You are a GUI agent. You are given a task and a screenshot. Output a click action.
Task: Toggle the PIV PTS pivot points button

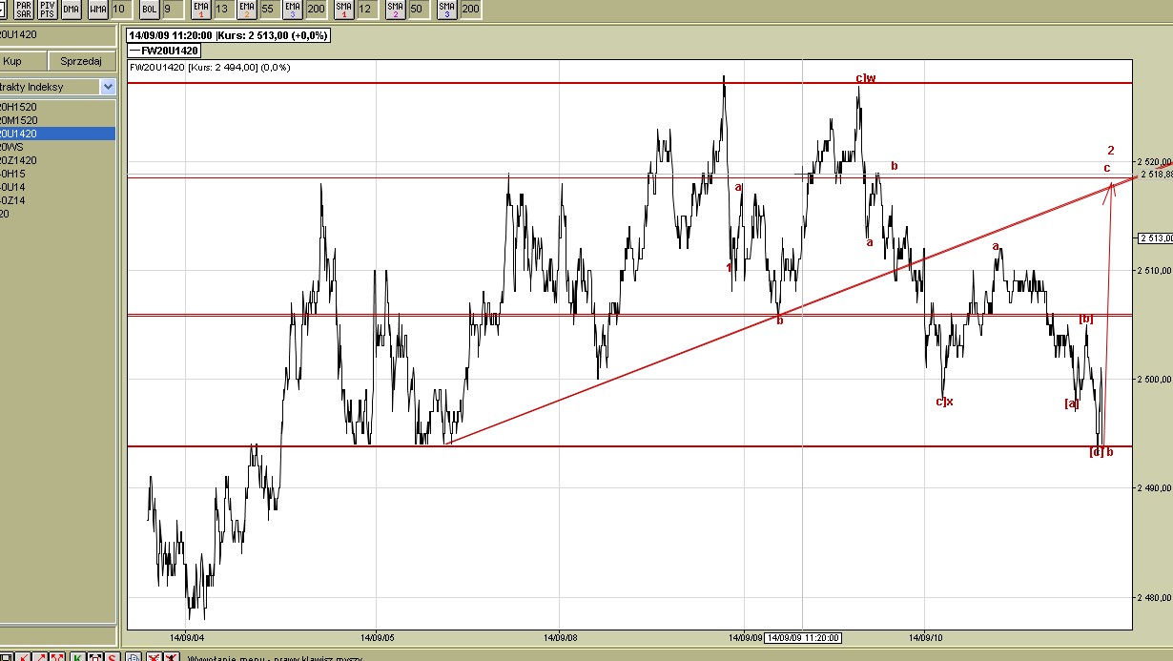pos(47,9)
